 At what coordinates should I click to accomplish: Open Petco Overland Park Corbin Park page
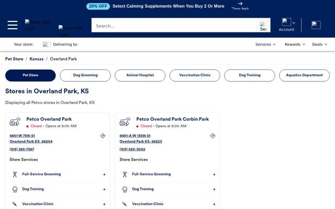(172, 119)
